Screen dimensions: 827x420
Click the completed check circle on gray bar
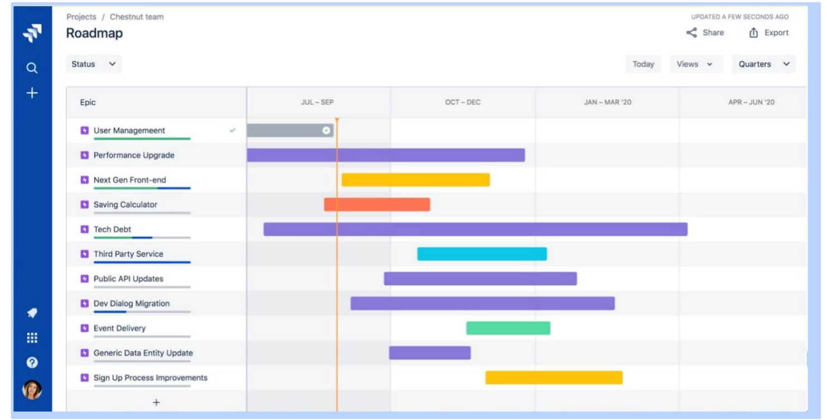[326, 130]
